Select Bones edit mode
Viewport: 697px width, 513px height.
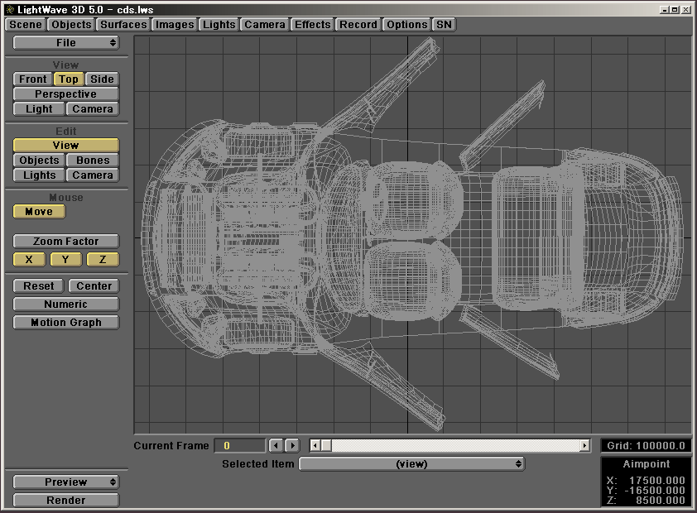pyautogui.click(x=93, y=161)
